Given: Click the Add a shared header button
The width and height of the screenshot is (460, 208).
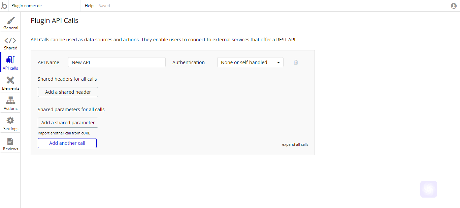Looking at the screenshot, I should 68,92.
